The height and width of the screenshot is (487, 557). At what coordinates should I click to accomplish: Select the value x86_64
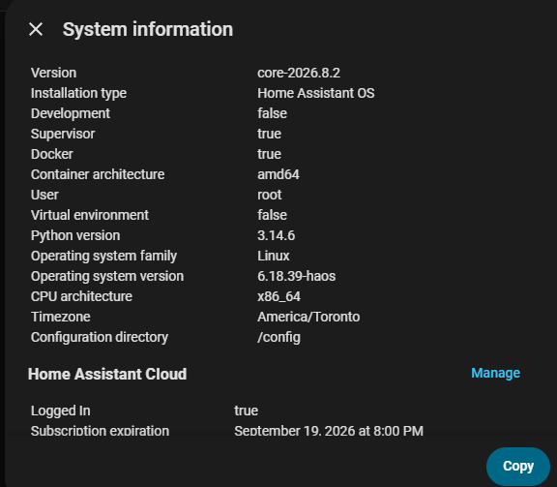point(279,296)
